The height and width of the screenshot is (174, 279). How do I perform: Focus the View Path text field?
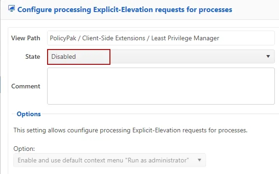pos(161,38)
